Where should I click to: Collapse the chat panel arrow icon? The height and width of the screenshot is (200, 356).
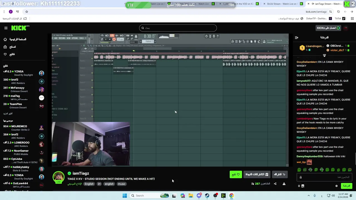tap(296, 37)
